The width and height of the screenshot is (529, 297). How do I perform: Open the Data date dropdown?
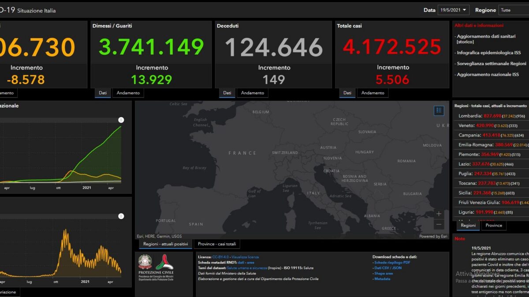click(x=453, y=10)
